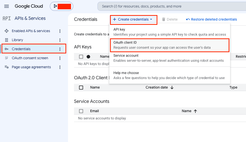Select Help me choose option

(170, 75)
